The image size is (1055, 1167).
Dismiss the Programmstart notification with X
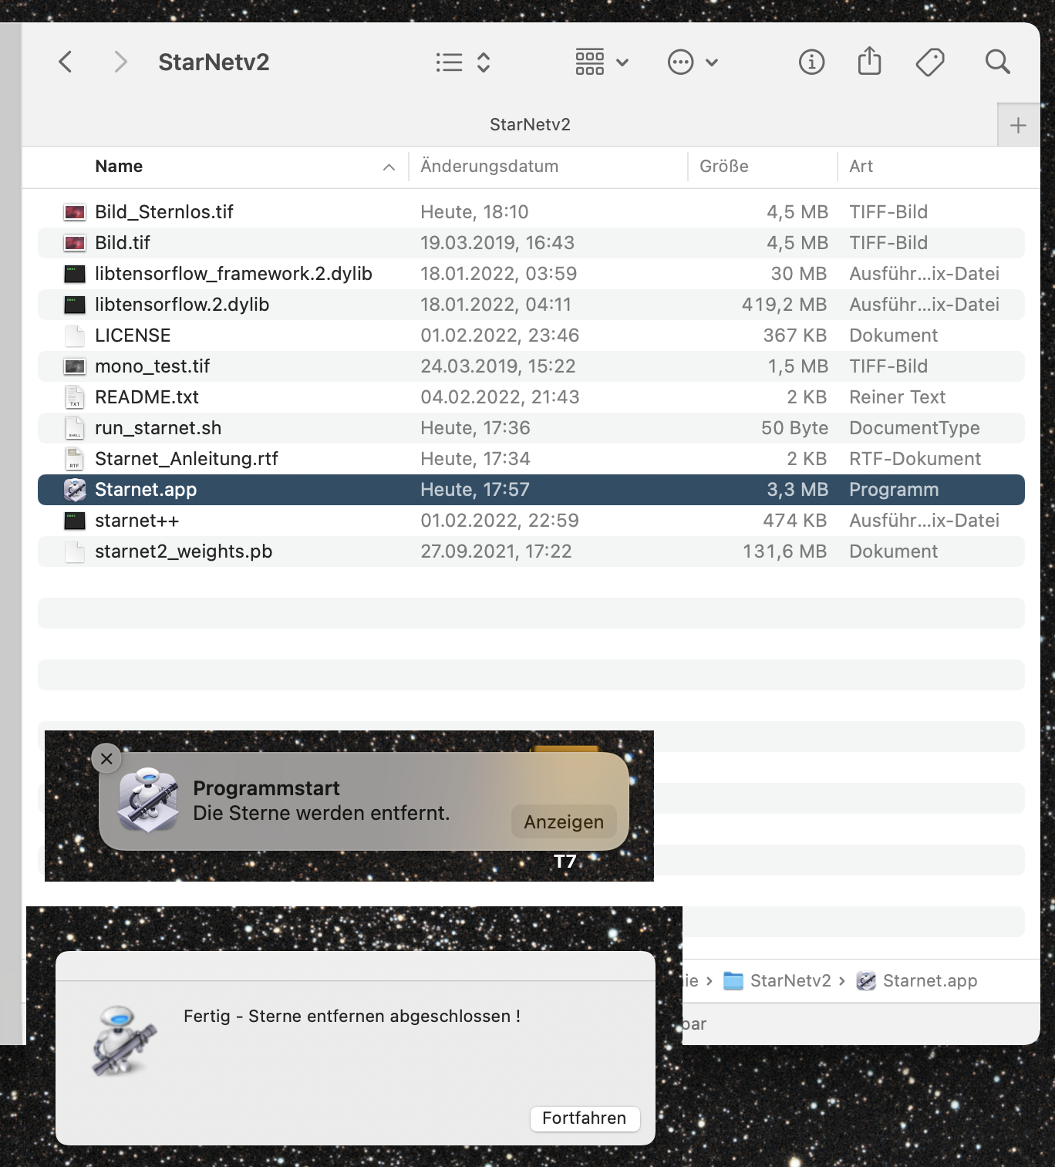(106, 759)
